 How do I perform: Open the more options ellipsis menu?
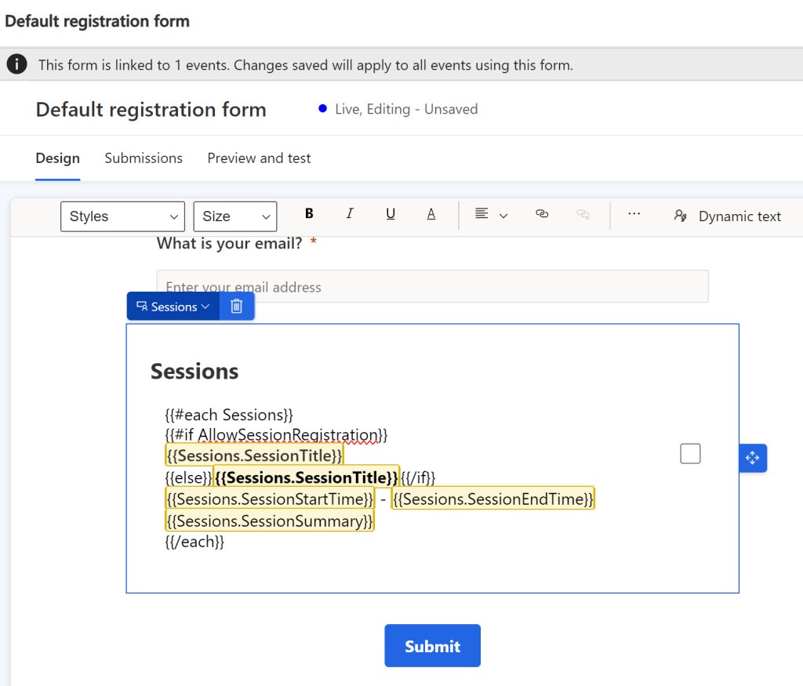634,214
